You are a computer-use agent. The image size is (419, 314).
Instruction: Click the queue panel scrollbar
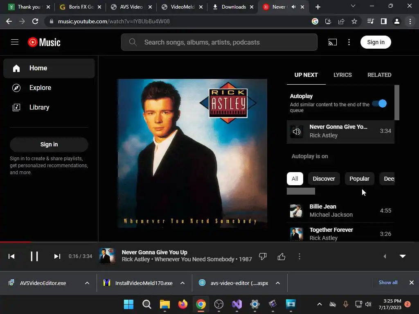click(397, 103)
